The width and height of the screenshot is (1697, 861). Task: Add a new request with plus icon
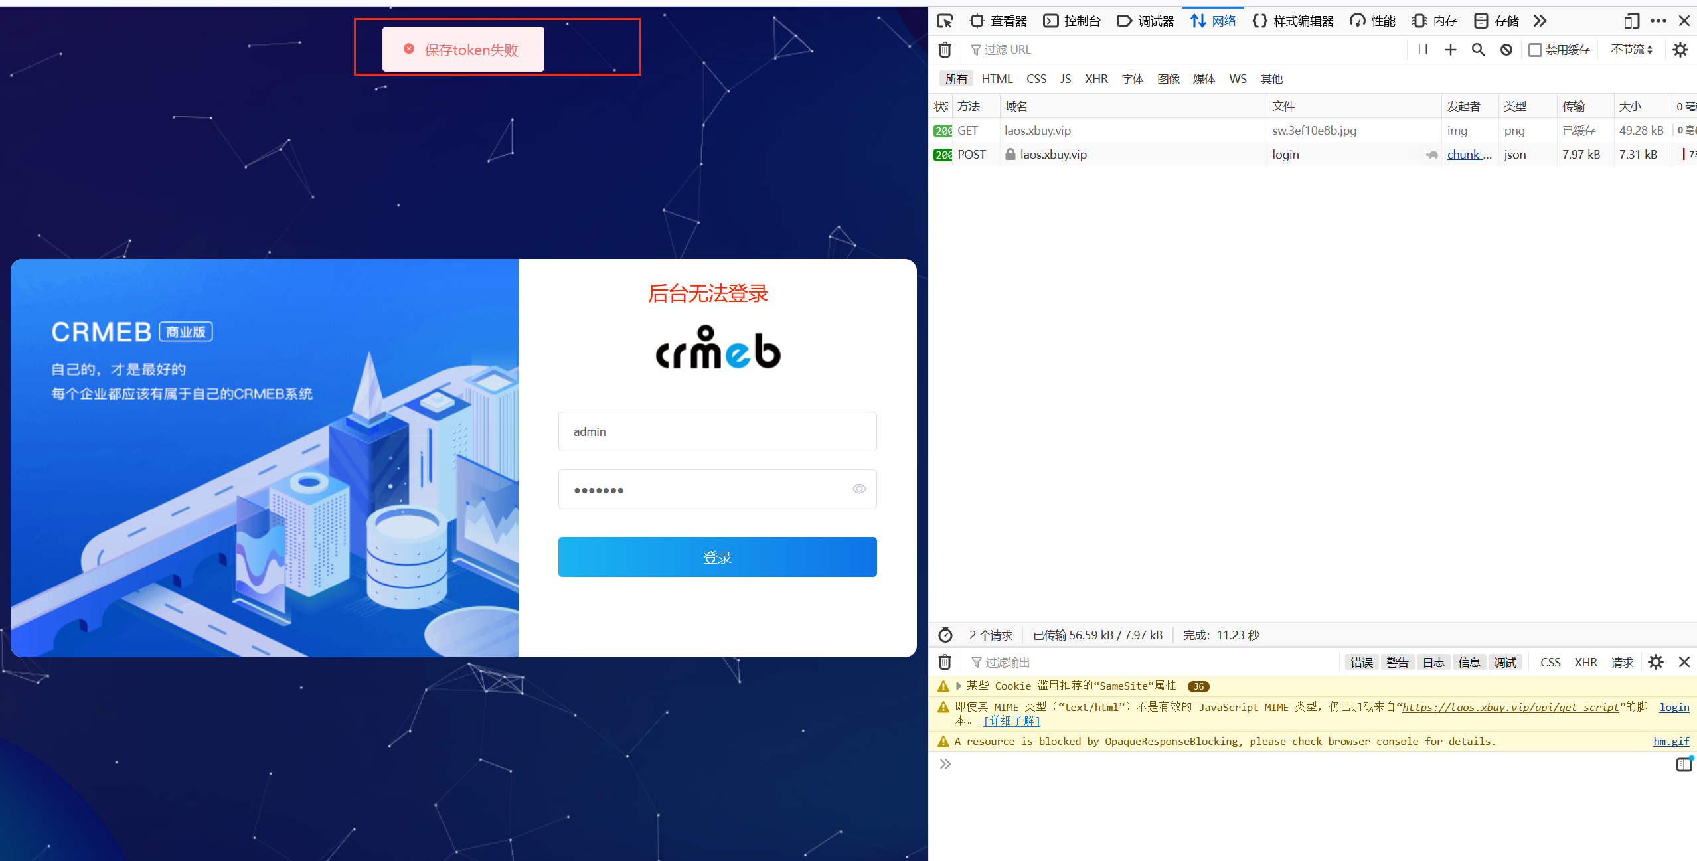[x=1451, y=50]
